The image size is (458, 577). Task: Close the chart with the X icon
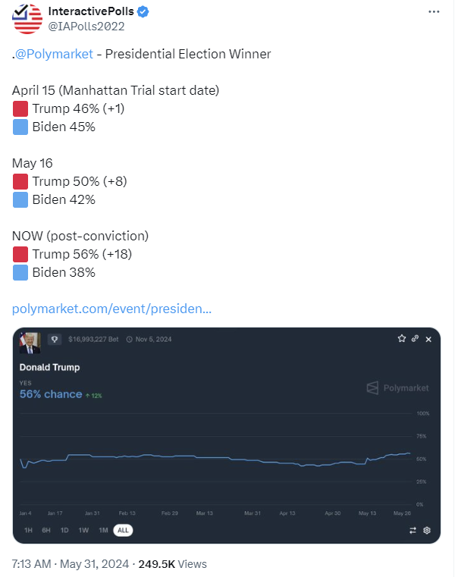click(428, 339)
